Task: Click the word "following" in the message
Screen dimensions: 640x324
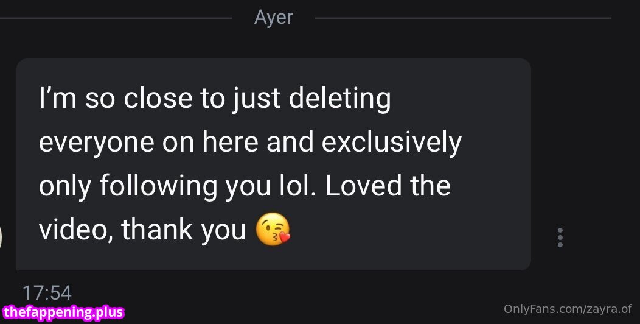Action: click(x=158, y=186)
